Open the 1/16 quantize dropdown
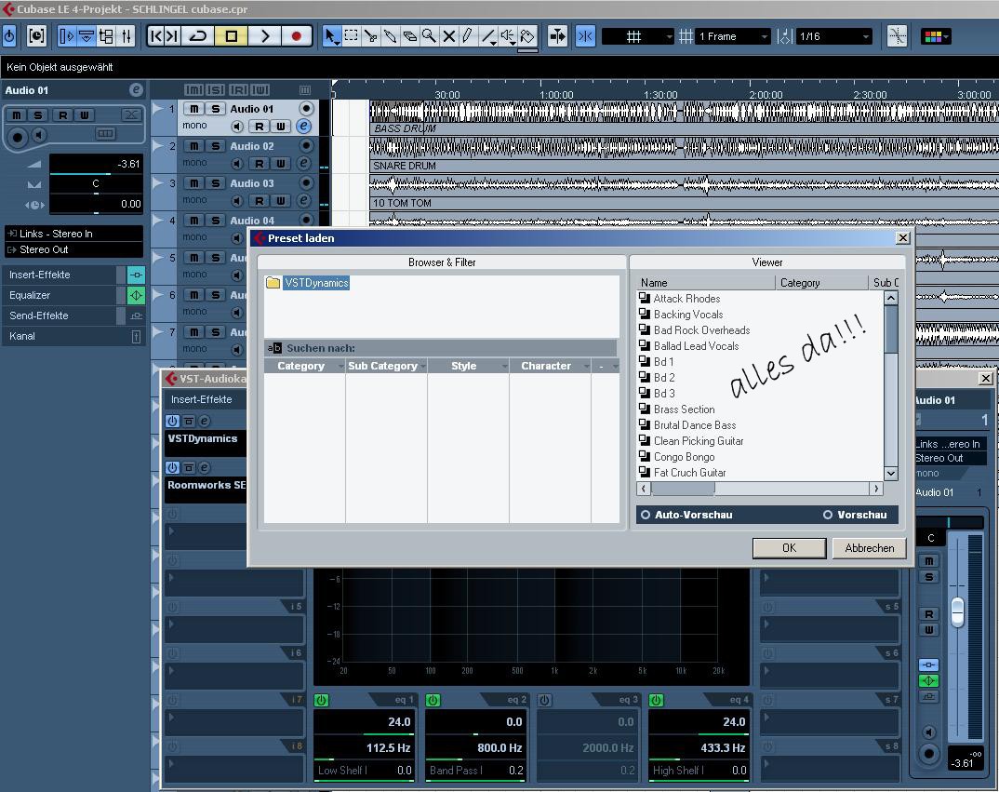The image size is (999, 792). [x=834, y=36]
